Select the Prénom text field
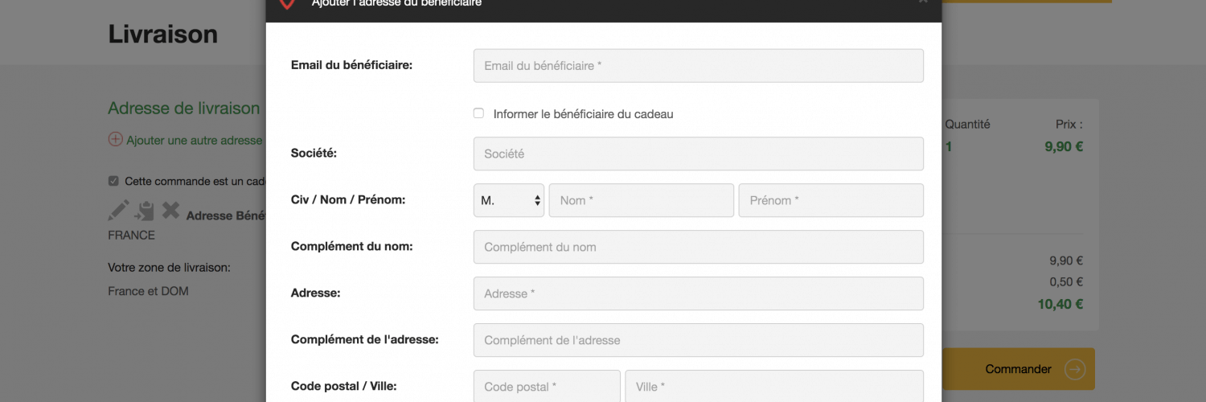Viewport: 1206px width, 402px height. coord(831,200)
